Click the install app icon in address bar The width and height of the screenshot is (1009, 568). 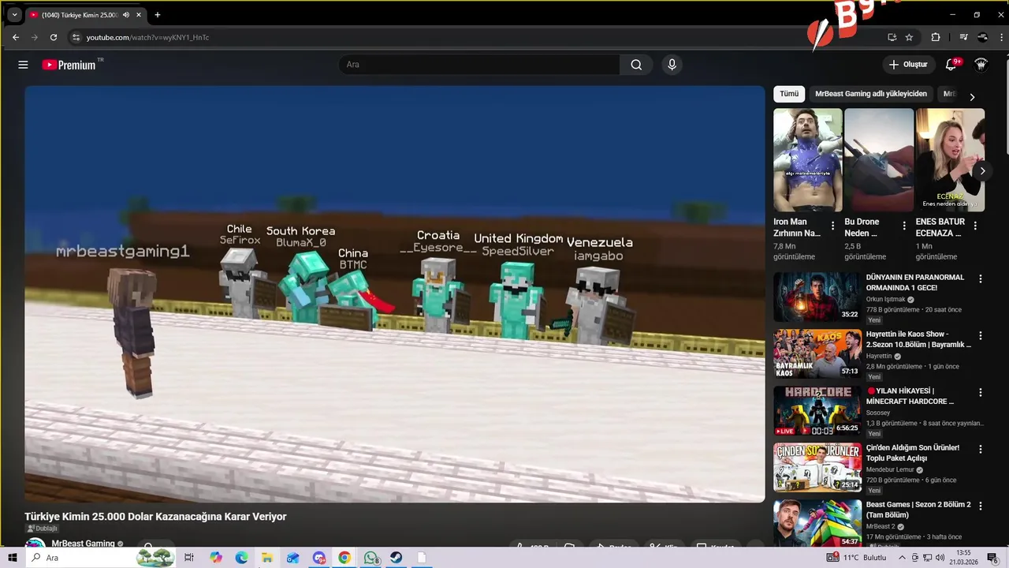892,37
